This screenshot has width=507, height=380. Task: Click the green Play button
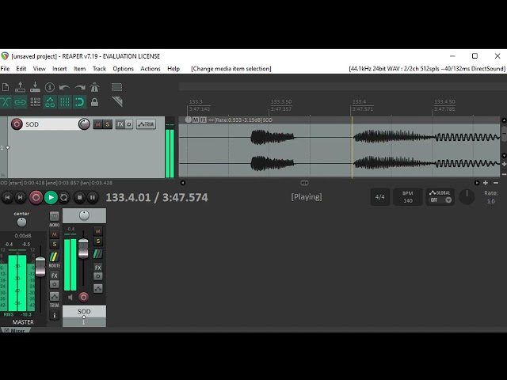point(51,197)
